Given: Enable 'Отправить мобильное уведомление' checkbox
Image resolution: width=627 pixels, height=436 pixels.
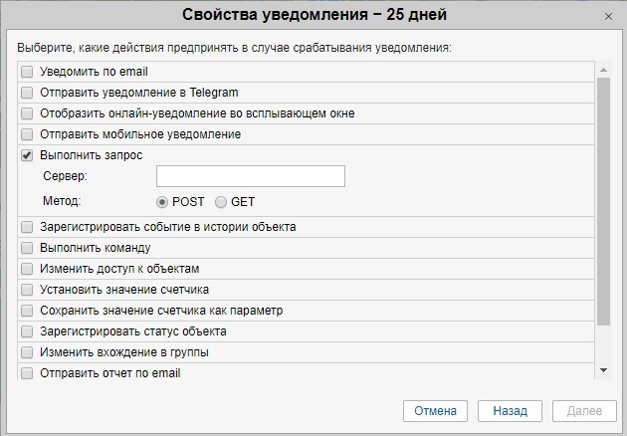Looking at the screenshot, I should [x=27, y=134].
